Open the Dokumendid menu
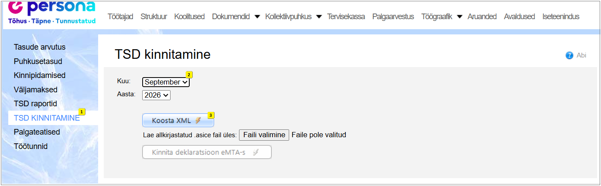The width and height of the screenshot is (601, 186). click(231, 17)
